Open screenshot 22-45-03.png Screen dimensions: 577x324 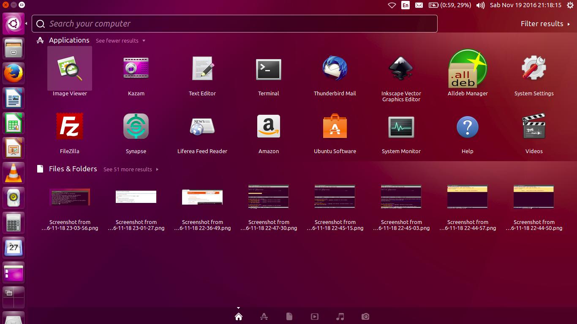click(401, 197)
